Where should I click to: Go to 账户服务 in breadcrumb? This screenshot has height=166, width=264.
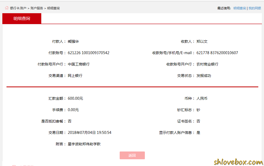[37, 8]
